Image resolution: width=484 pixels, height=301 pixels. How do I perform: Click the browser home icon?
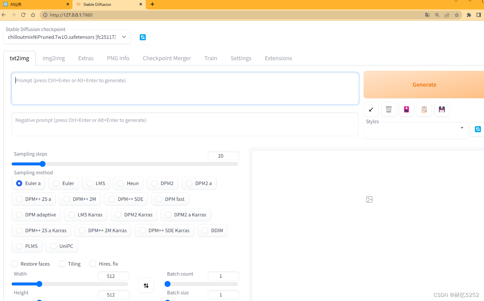(x=33, y=15)
